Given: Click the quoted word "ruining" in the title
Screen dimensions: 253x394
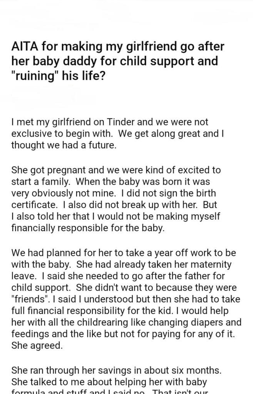Looking at the screenshot, I should 32,75.
